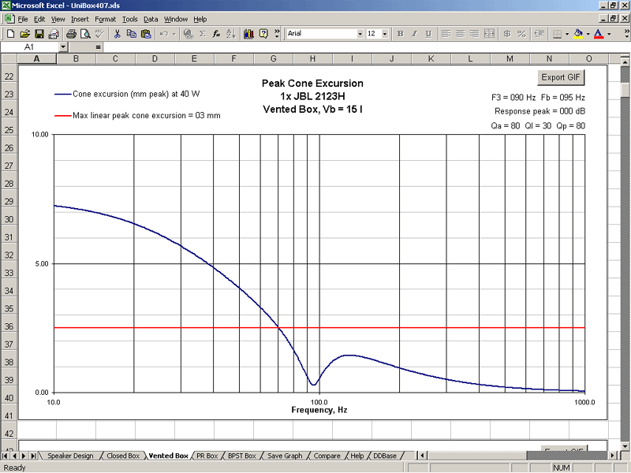631x473 pixels.
Task: Save the workbook with the floppy icon
Action: (39, 34)
